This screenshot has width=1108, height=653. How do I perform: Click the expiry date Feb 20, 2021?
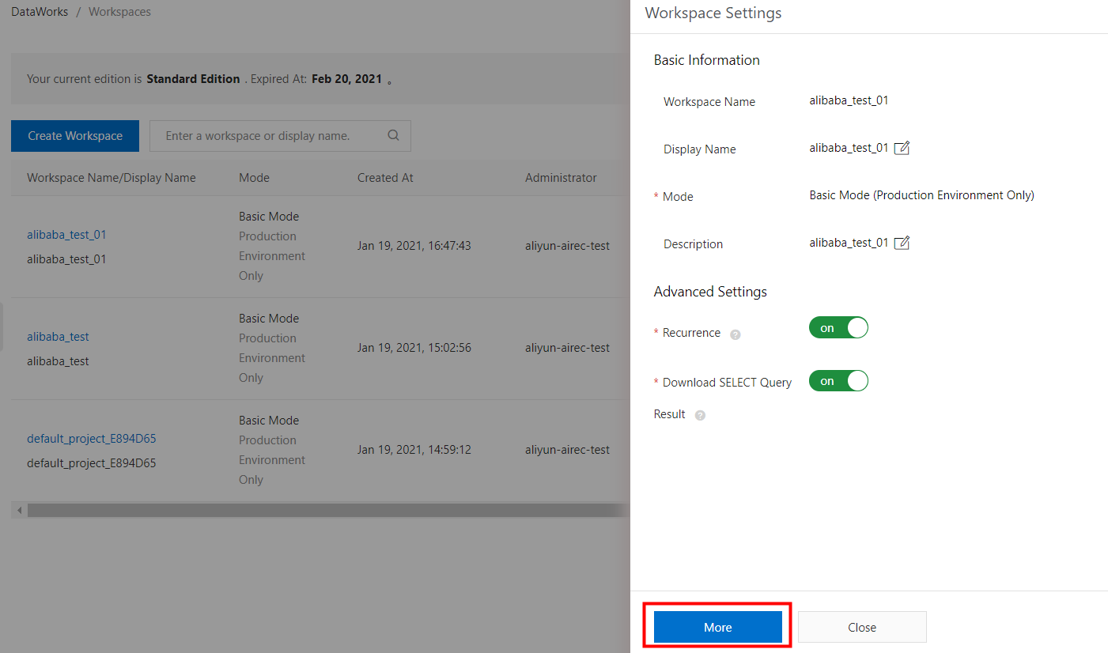tap(346, 79)
